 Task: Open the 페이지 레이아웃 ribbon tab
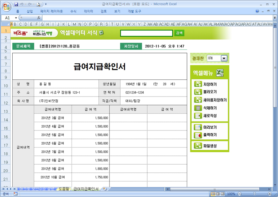[52, 11]
